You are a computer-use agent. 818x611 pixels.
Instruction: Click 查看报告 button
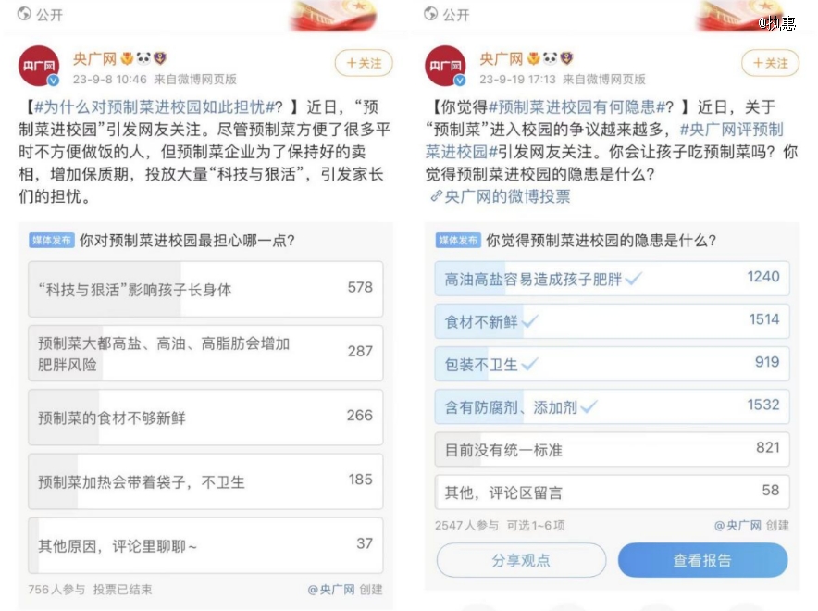coord(702,560)
